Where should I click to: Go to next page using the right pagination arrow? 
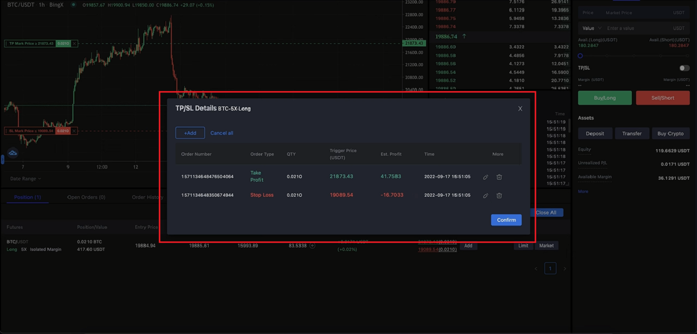pos(565,268)
